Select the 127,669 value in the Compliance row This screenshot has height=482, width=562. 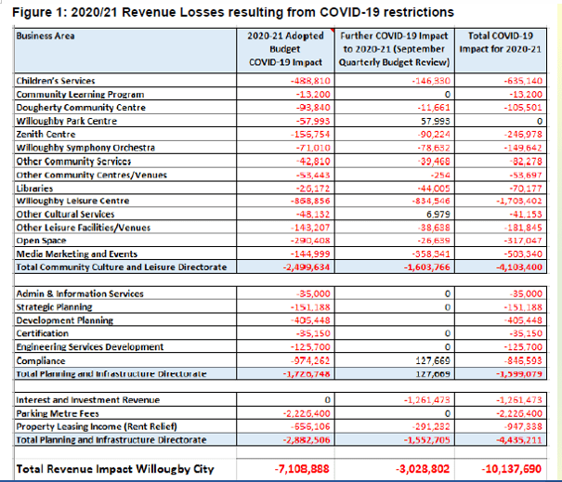pos(433,360)
